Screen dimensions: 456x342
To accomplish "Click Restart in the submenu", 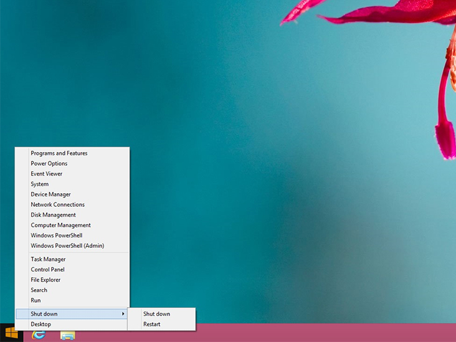I will [162, 325].
